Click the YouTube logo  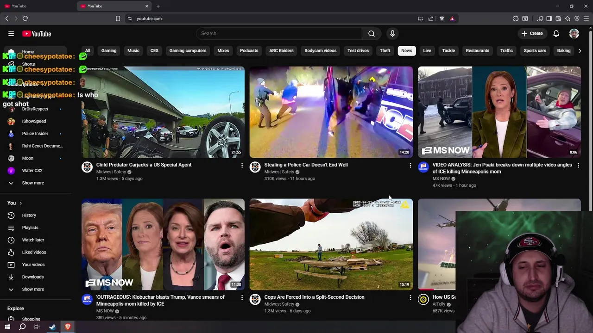pyautogui.click(x=37, y=34)
